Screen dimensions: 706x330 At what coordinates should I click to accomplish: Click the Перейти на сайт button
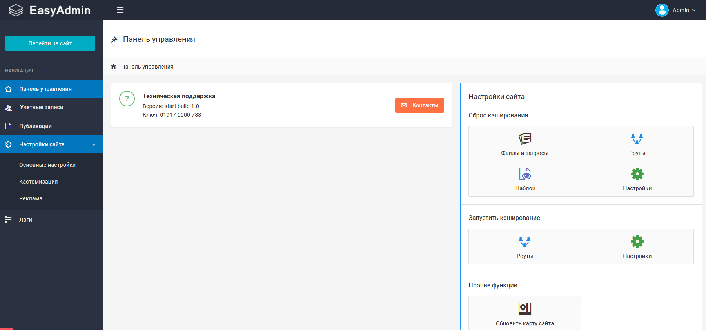pyautogui.click(x=50, y=43)
